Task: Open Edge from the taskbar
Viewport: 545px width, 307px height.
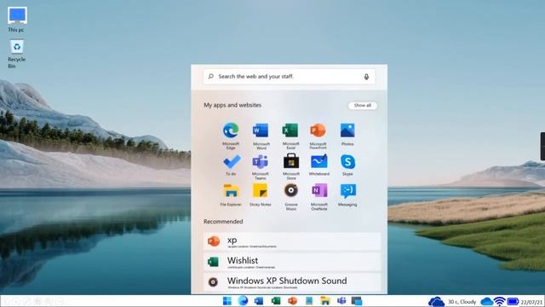Action: (243, 301)
